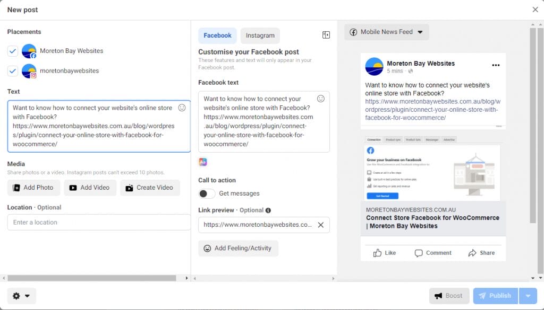Click the Like thumbs-up icon
Image resolution: width=544 pixels, height=310 pixels.
coord(377,253)
